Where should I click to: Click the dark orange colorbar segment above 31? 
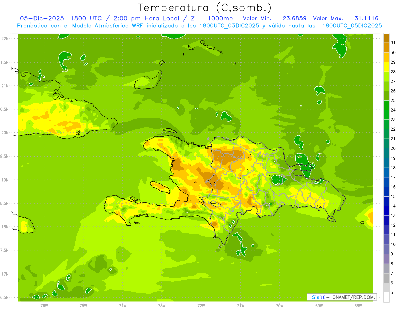386,38
